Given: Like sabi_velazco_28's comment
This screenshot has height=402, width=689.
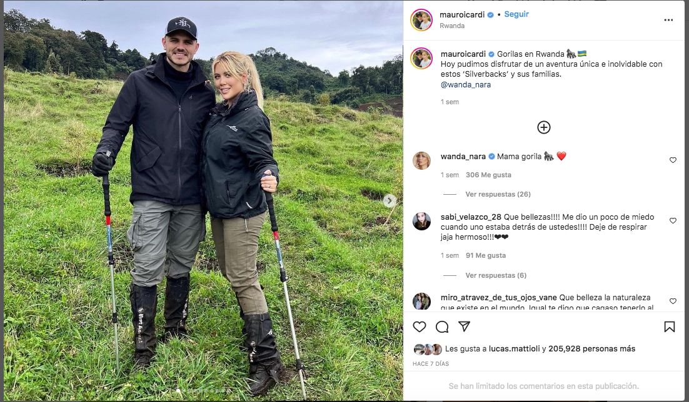Looking at the screenshot, I should coord(673,221).
